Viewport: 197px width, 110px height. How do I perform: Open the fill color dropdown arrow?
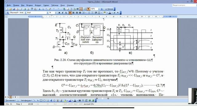click(x=67, y=101)
